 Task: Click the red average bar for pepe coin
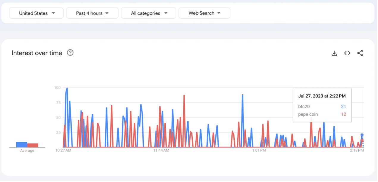pos(33,145)
